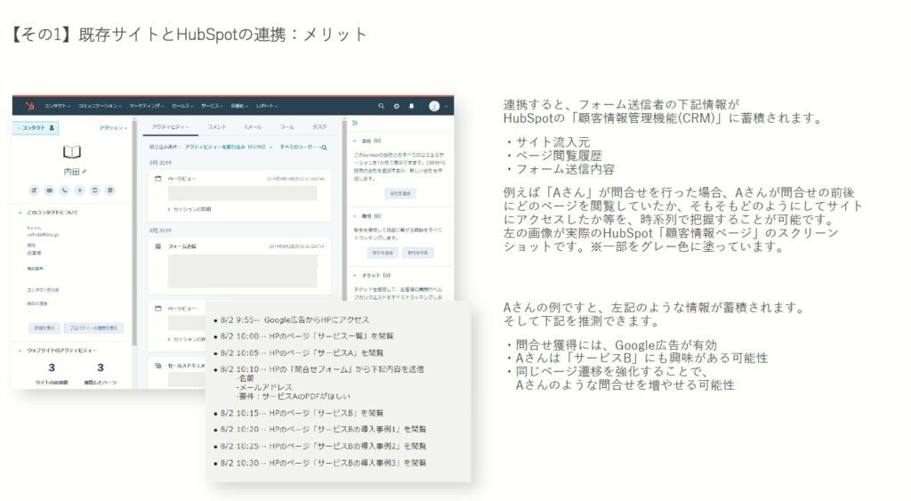911x501 pixels.
Task: Click the HubSpot sprocket logo
Action: [x=29, y=106]
